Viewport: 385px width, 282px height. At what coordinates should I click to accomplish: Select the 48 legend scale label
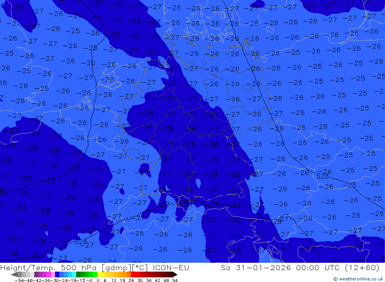tap(166, 280)
